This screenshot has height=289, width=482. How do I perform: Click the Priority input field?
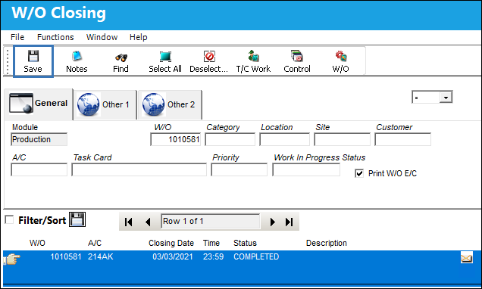coord(239,169)
